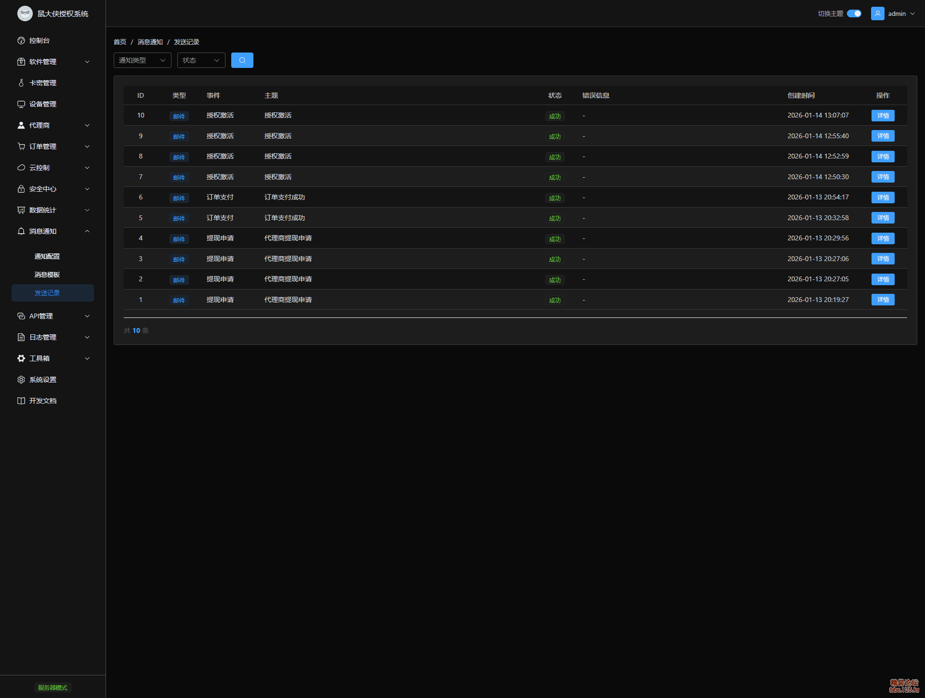Click 消息通知 breadcrumb link

[150, 42]
